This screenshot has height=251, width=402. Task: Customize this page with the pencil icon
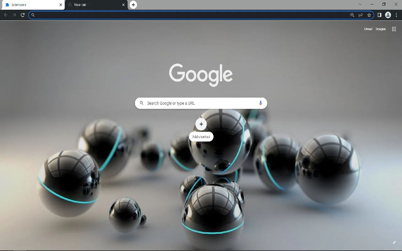(x=394, y=242)
